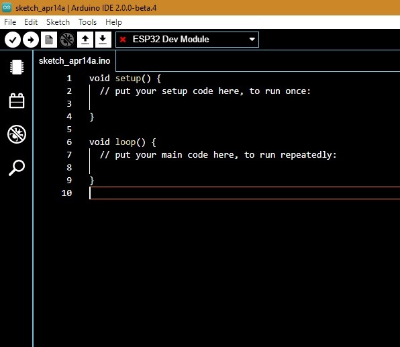Click the Verify checkmark button
This screenshot has height=347, width=400.
pos(13,40)
